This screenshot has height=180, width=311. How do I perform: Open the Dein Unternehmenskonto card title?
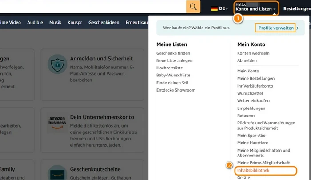coord(102,117)
